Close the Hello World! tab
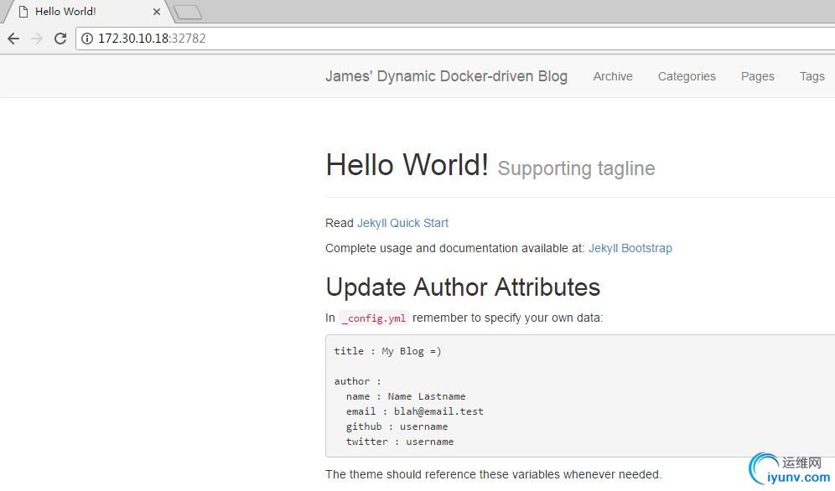Image resolution: width=835 pixels, height=491 pixels. pos(157,12)
